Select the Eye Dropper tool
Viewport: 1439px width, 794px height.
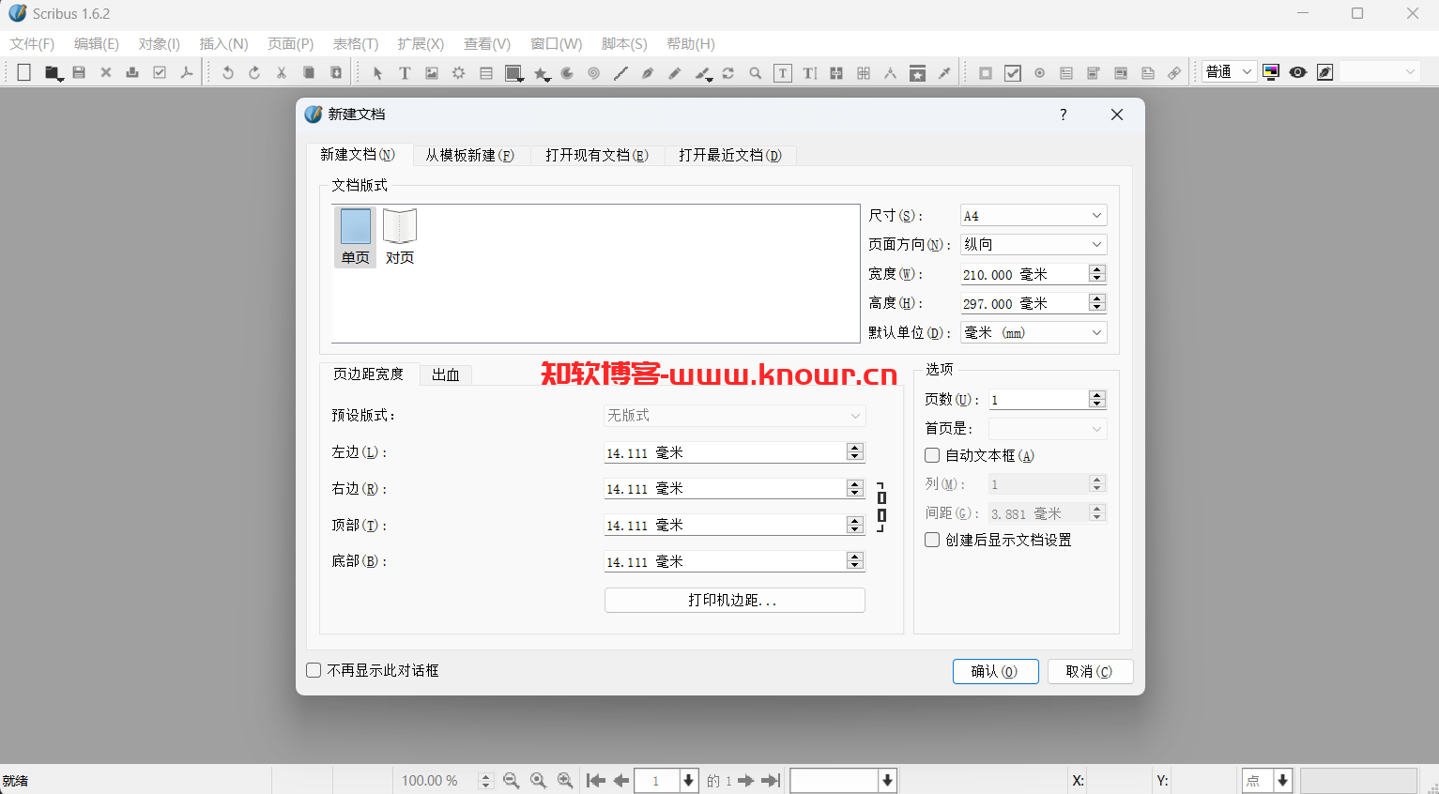[945, 72]
